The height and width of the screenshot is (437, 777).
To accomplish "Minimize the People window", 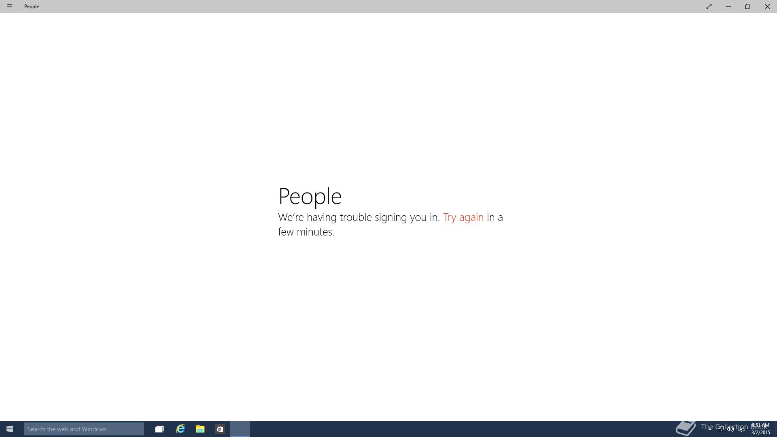I will (x=728, y=6).
